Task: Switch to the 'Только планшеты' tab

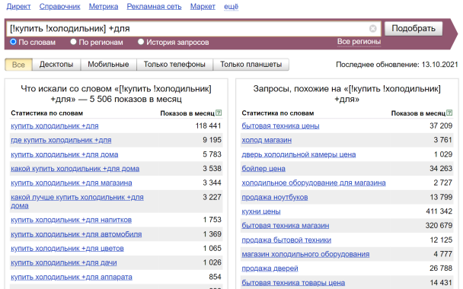Action: (251, 65)
